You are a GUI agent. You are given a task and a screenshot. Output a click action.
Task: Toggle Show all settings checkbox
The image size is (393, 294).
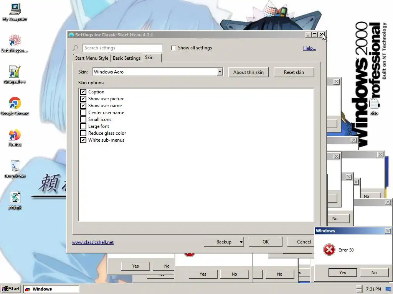coord(173,48)
